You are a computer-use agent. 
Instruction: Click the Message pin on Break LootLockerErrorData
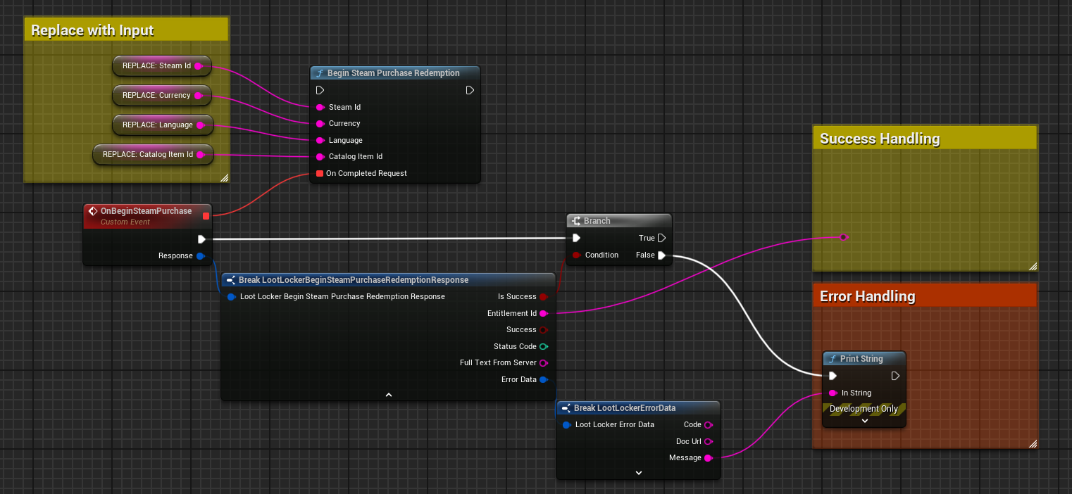[x=708, y=458]
